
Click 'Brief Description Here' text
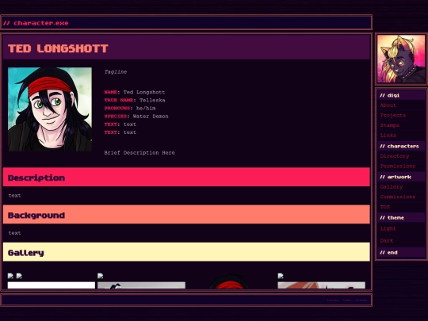point(139,153)
